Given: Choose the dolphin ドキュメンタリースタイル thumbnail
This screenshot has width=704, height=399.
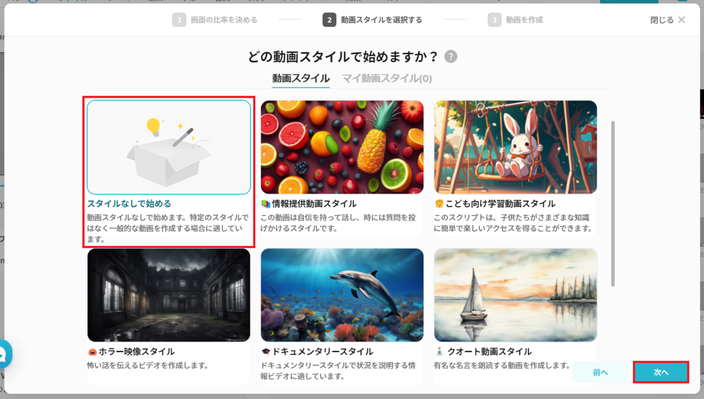Looking at the screenshot, I should [342, 295].
